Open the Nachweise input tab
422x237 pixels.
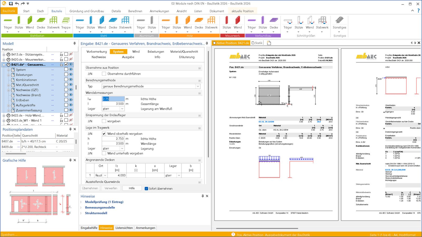[99, 57]
